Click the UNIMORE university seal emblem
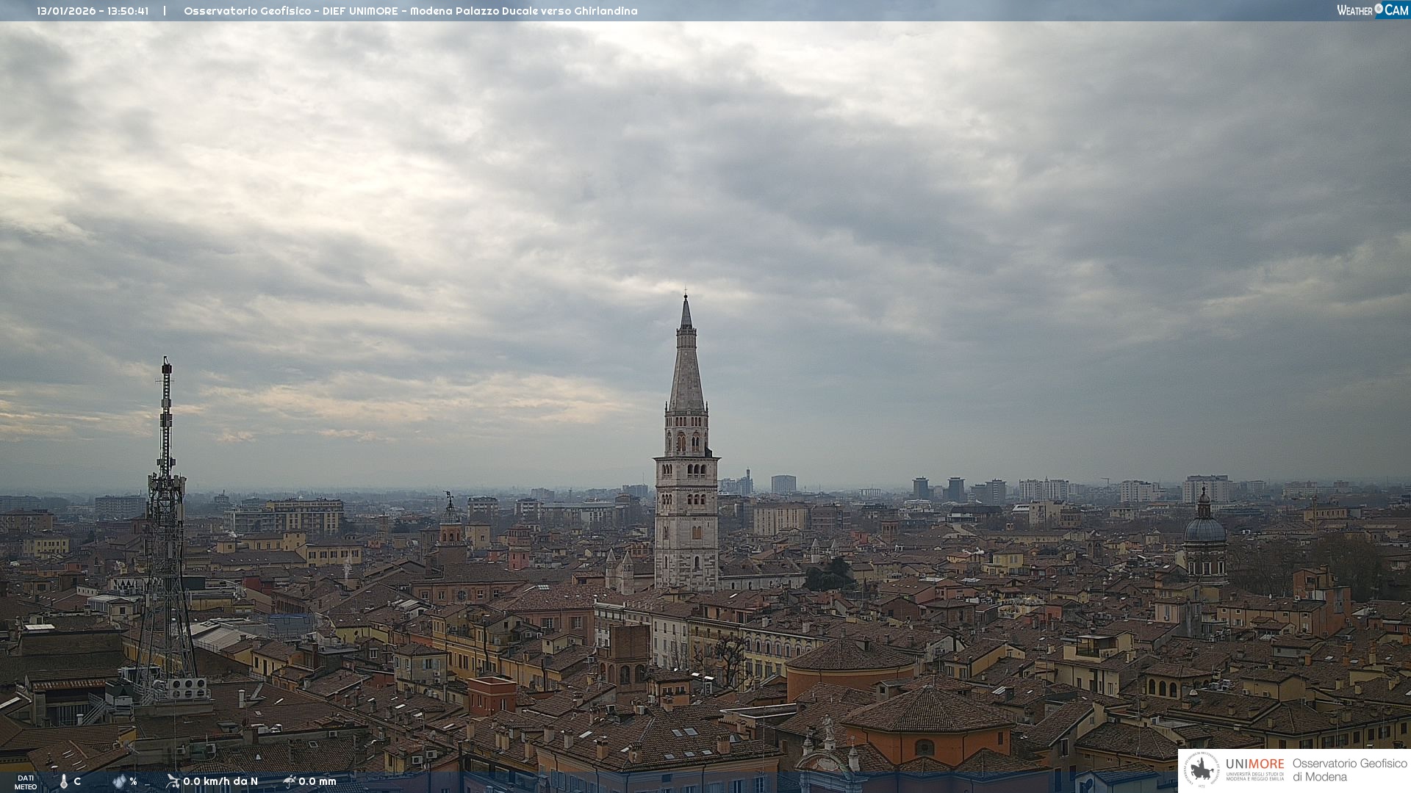This screenshot has height=793, width=1411. (x=1202, y=770)
